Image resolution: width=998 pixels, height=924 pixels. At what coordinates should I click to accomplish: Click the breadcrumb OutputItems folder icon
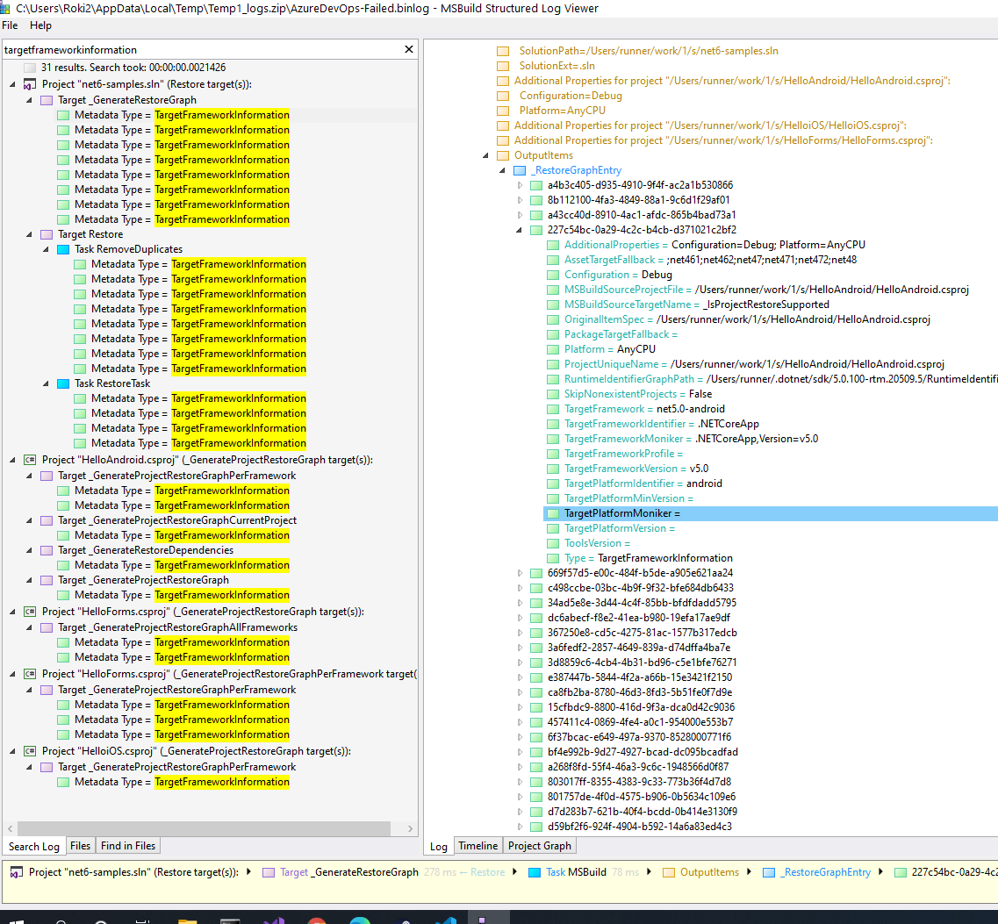pyautogui.click(x=669, y=872)
